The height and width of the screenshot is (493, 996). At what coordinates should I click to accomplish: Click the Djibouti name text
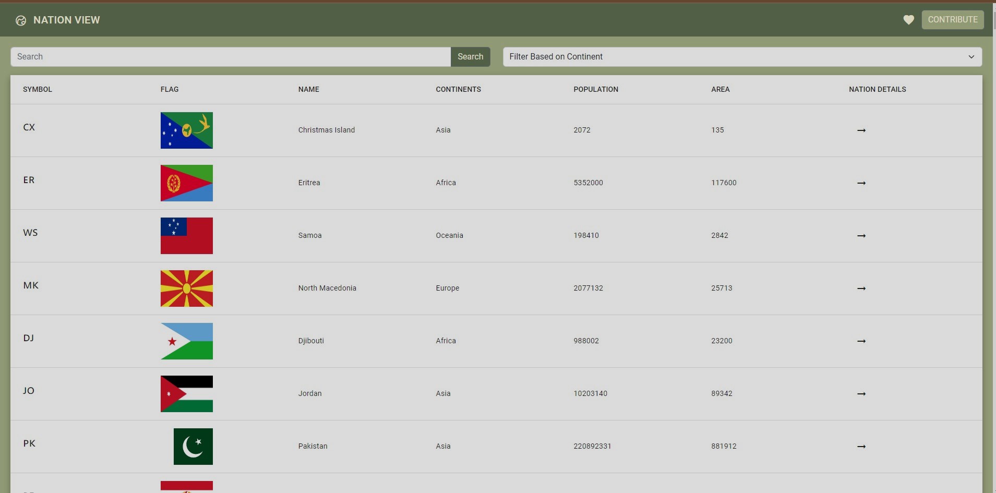(311, 341)
